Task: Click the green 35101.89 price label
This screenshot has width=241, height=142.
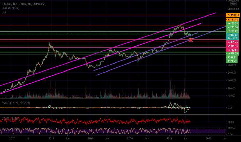Action: [x=232, y=31]
